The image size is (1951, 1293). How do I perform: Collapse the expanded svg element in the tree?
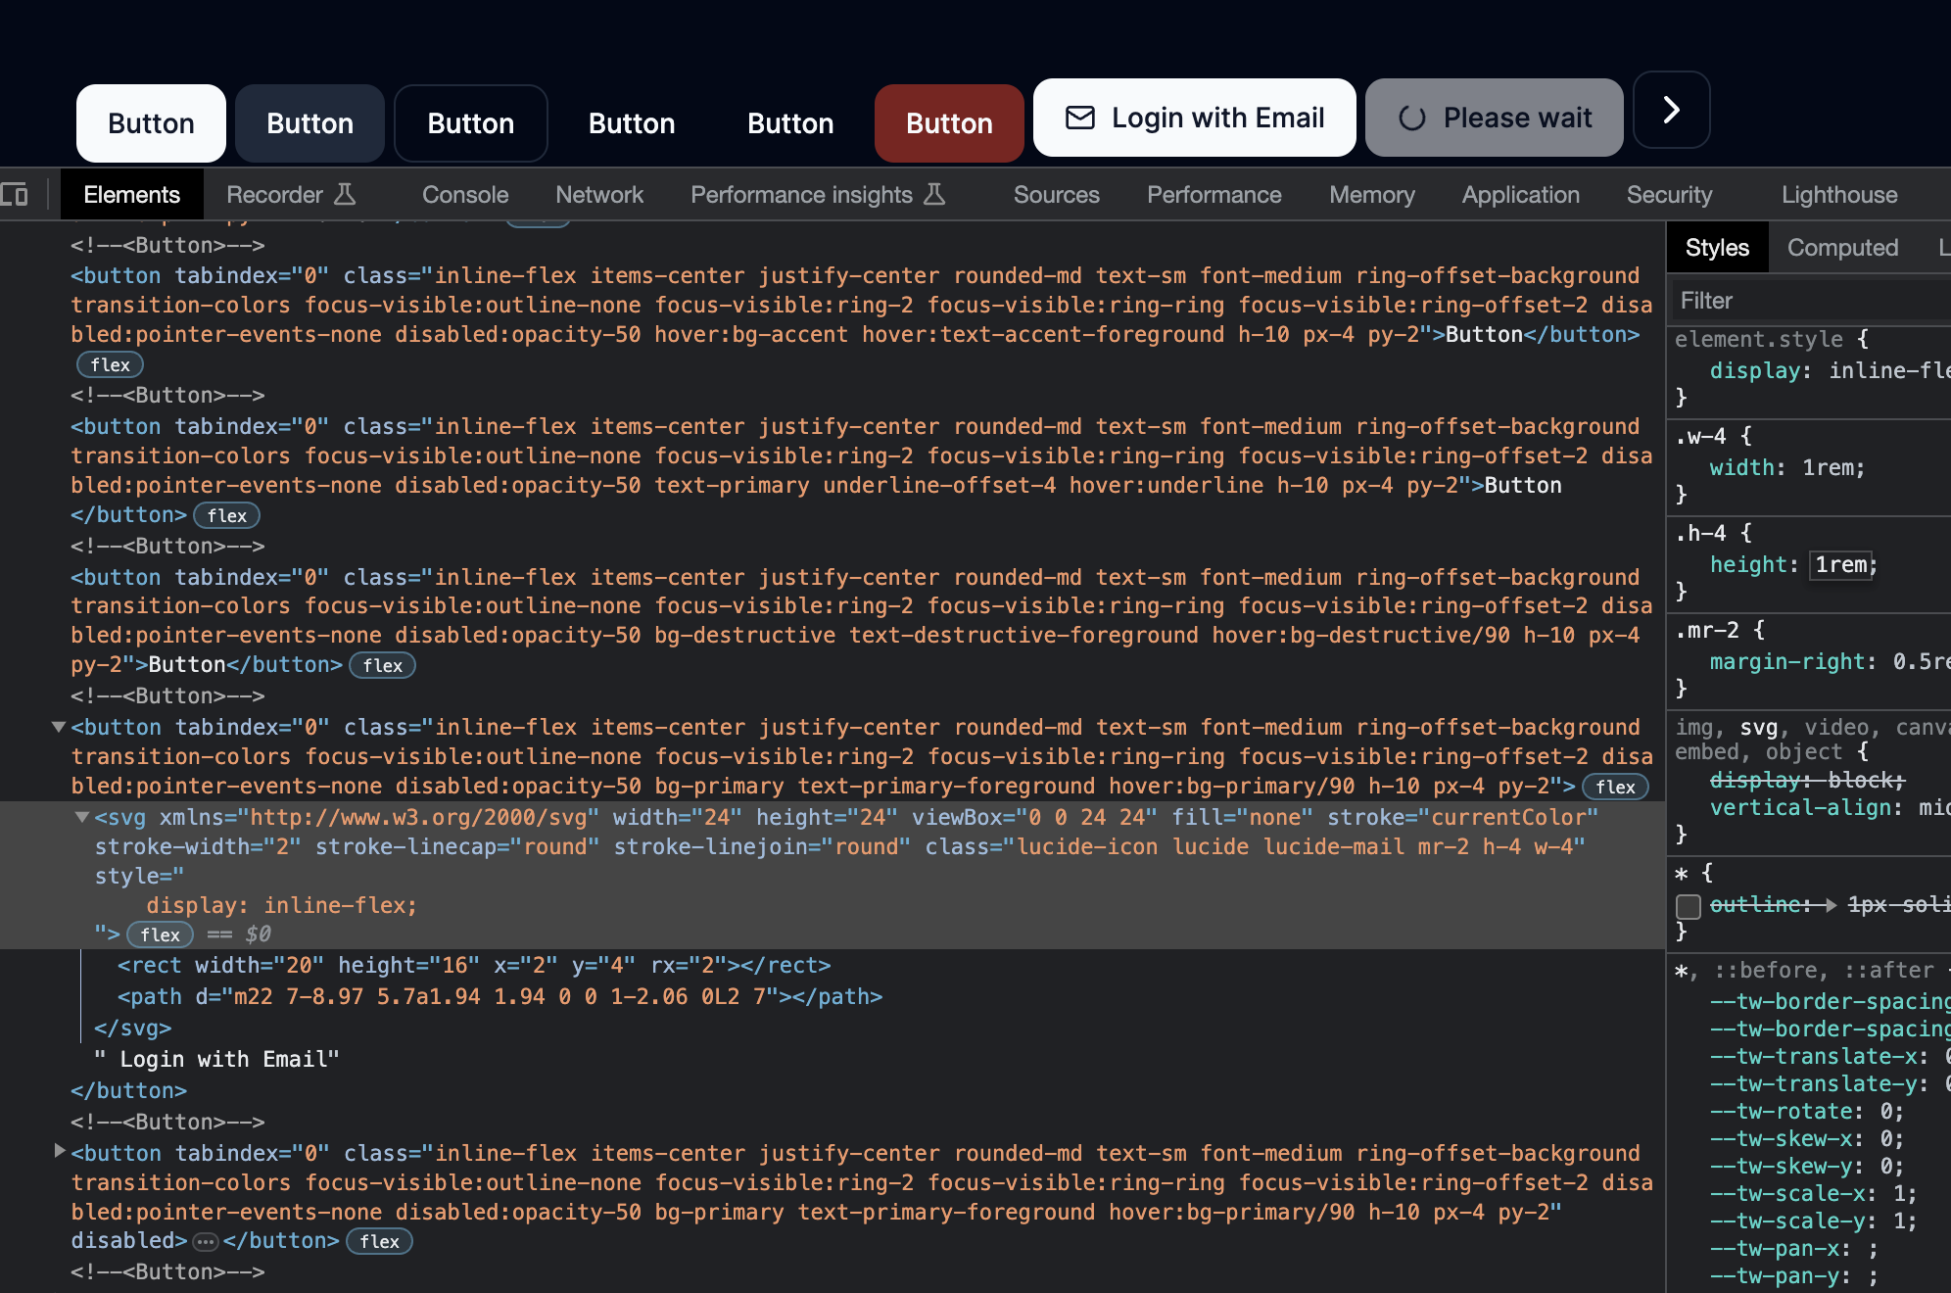(x=83, y=818)
